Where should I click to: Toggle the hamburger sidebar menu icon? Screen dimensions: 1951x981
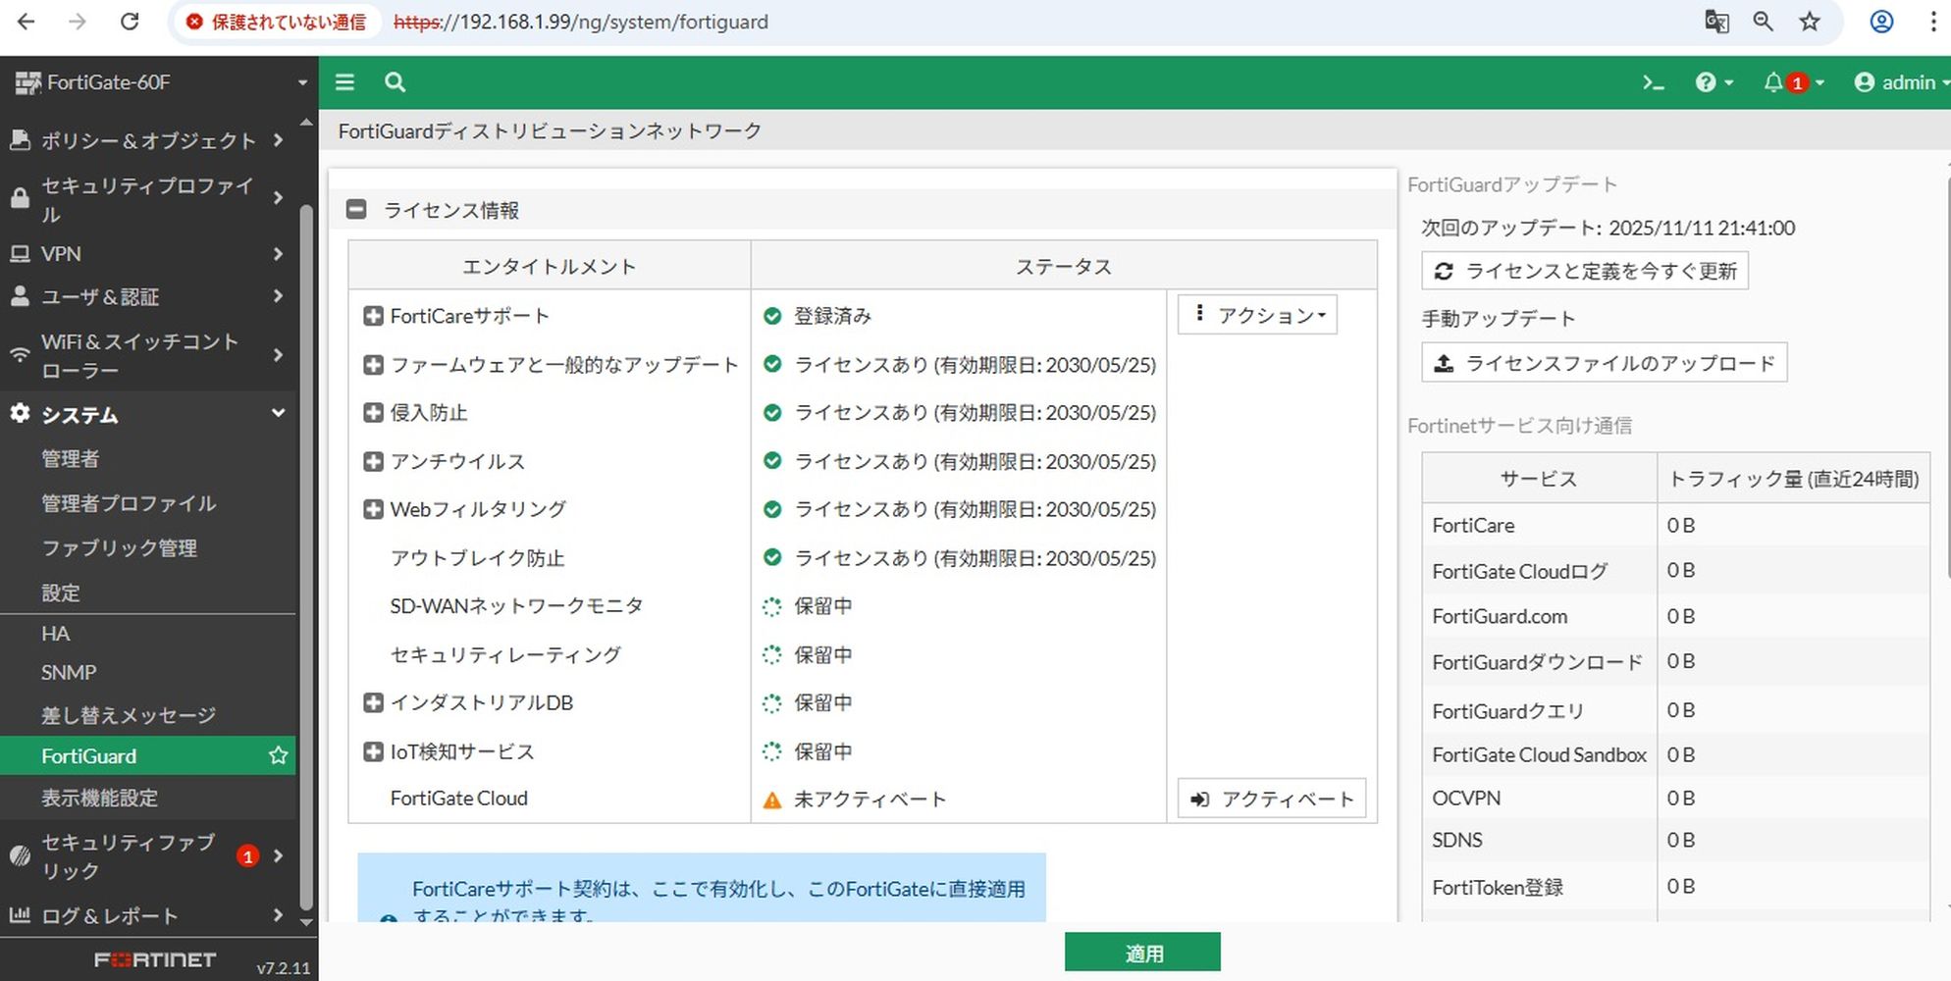(x=344, y=82)
